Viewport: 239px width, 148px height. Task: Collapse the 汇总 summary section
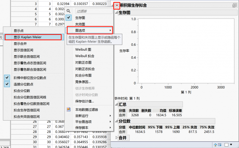pos(116,104)
